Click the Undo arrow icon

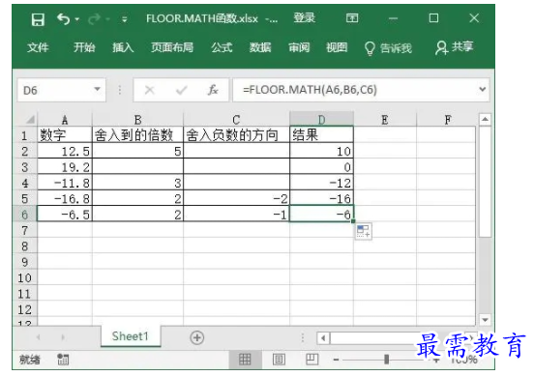click(63, 19)
